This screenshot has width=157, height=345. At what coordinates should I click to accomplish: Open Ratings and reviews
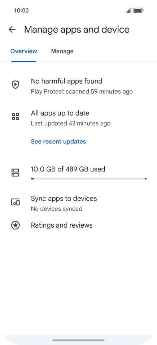79,225
